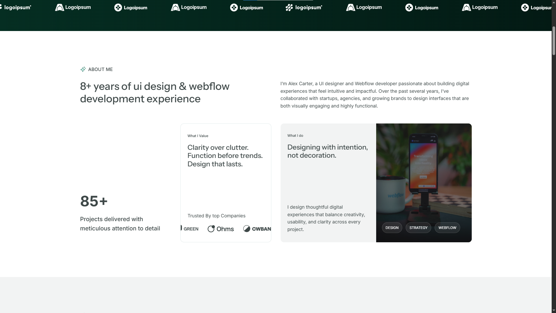Click 'Trusted By top Companies' caption
This screenshot has width=556, height=313.
216,216
